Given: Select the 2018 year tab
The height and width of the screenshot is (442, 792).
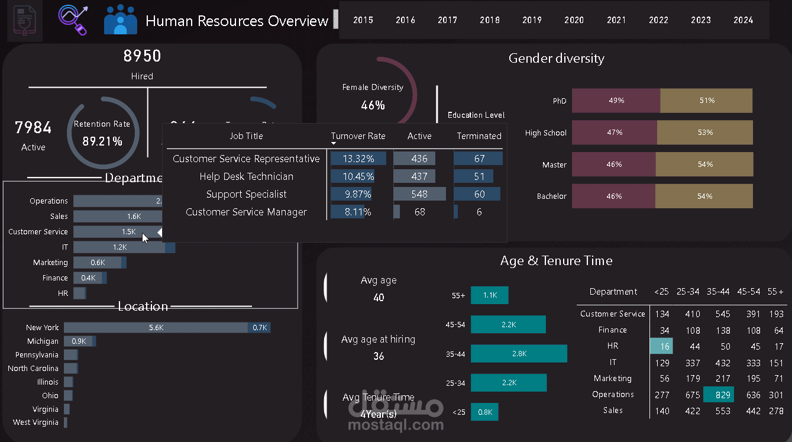Looking at the screenshot, I should 490,20.
